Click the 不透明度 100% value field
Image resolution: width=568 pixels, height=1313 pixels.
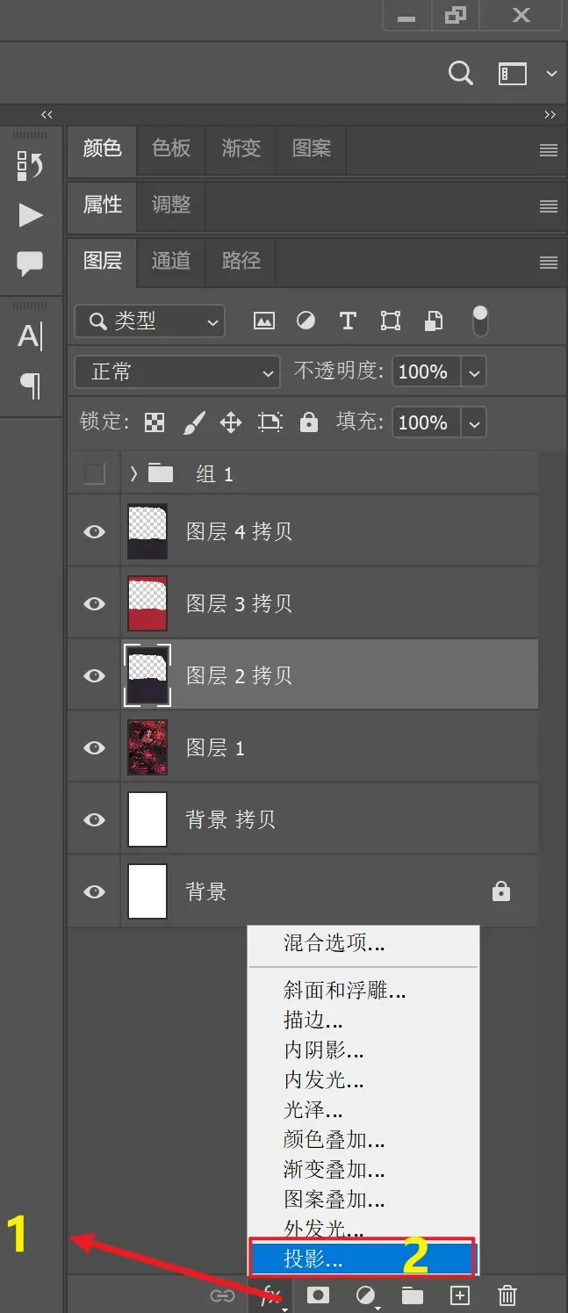coord(428,372)
